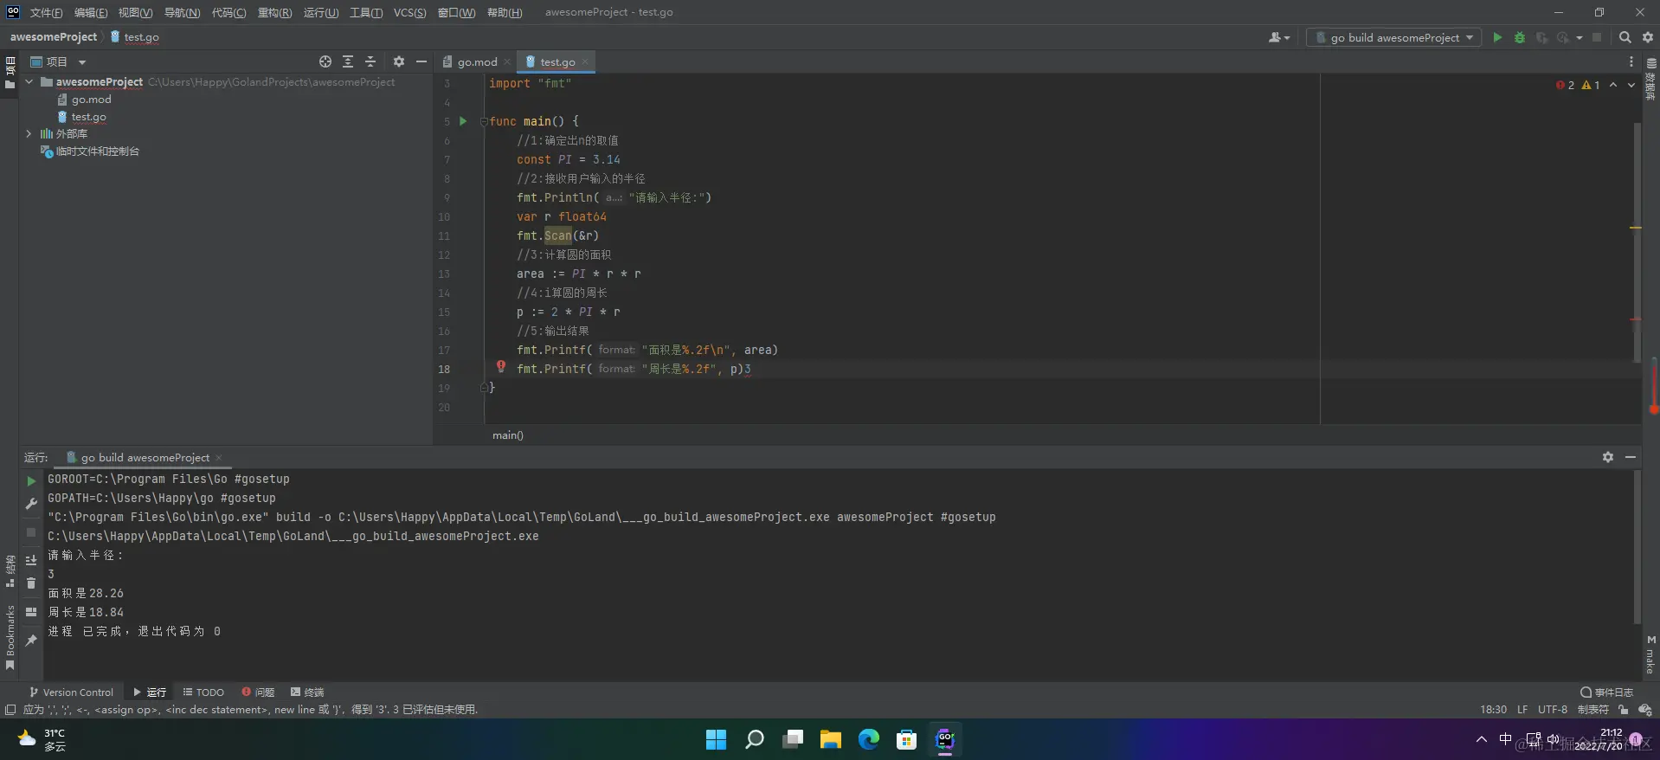Expand the 外部库 node
This screenshot has height=760, width=1660.
tap(29, 134)
